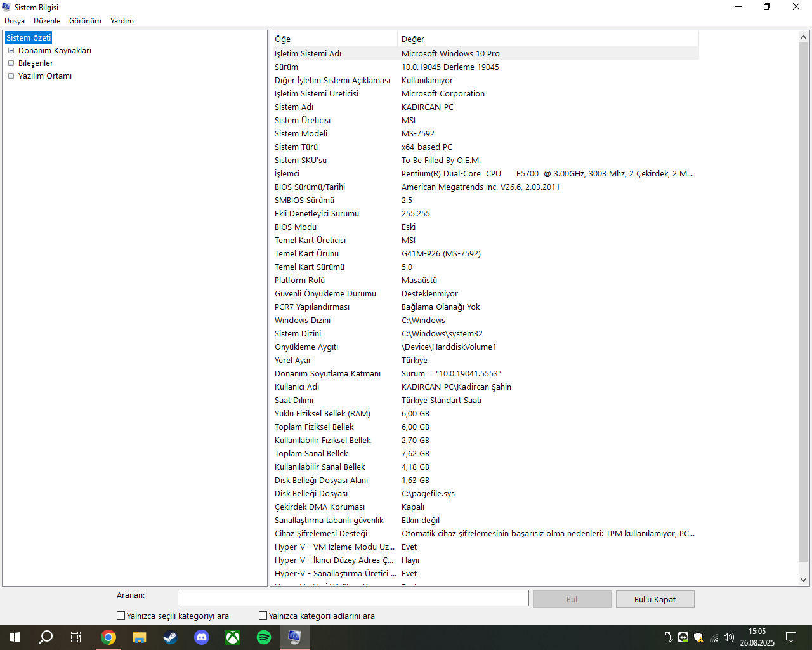The height and width of the screenshot is (650, 812).
Task: Click the Aranan search input field
Action: [353, 598]
